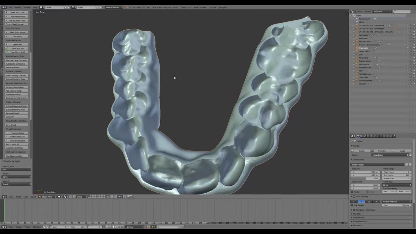This screenshot has height=234, width=416.
Task: Open the Add menu in 3D view header
Action: tap(26, 197)
